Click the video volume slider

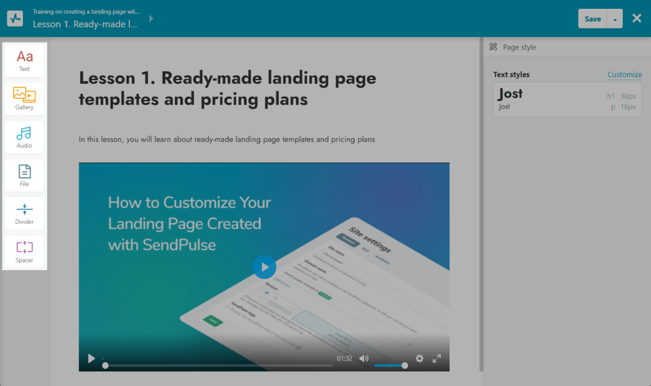pyautogui.click(x=391, y=365)
